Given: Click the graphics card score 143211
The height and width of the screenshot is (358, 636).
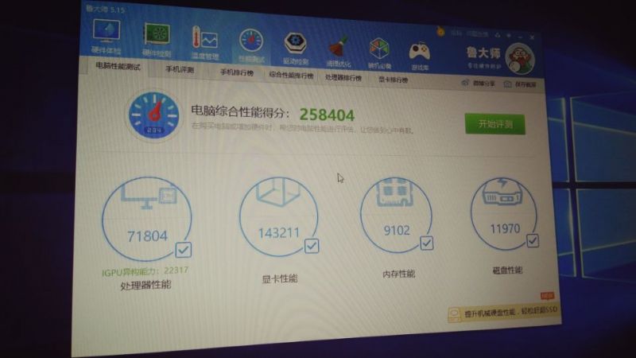Looking at the screenshot, I should tap(279, 233).
